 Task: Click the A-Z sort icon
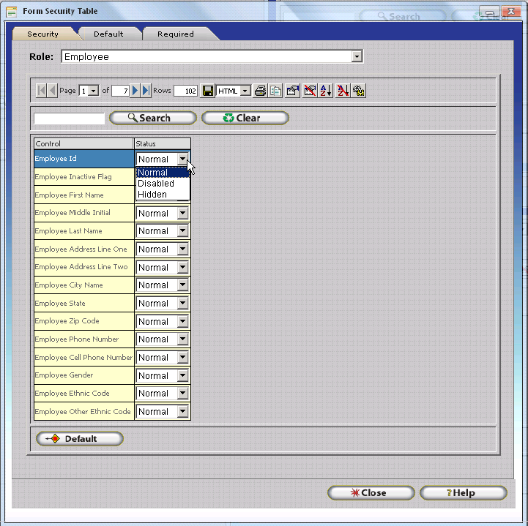[326, 91]
